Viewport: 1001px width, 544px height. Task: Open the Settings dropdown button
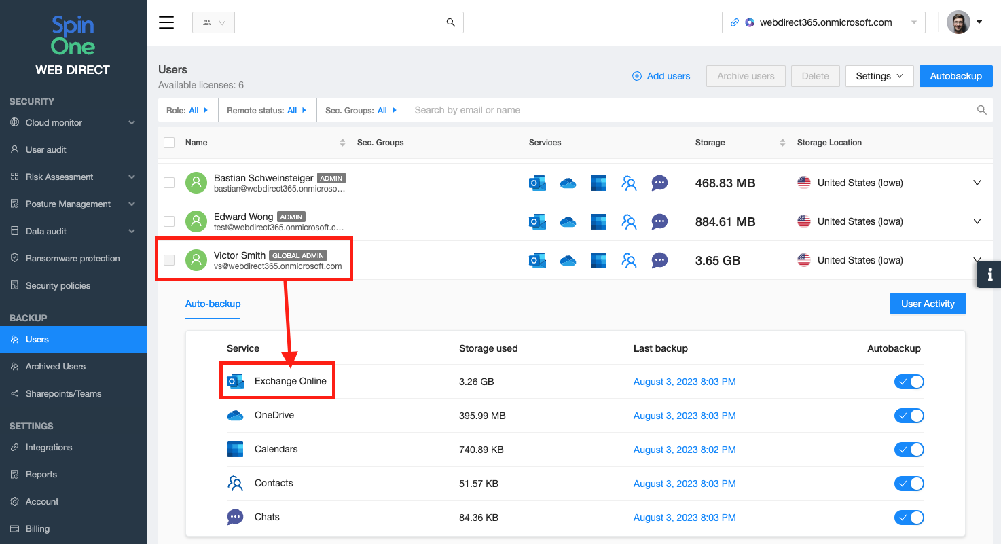click(x=879, y=76)
